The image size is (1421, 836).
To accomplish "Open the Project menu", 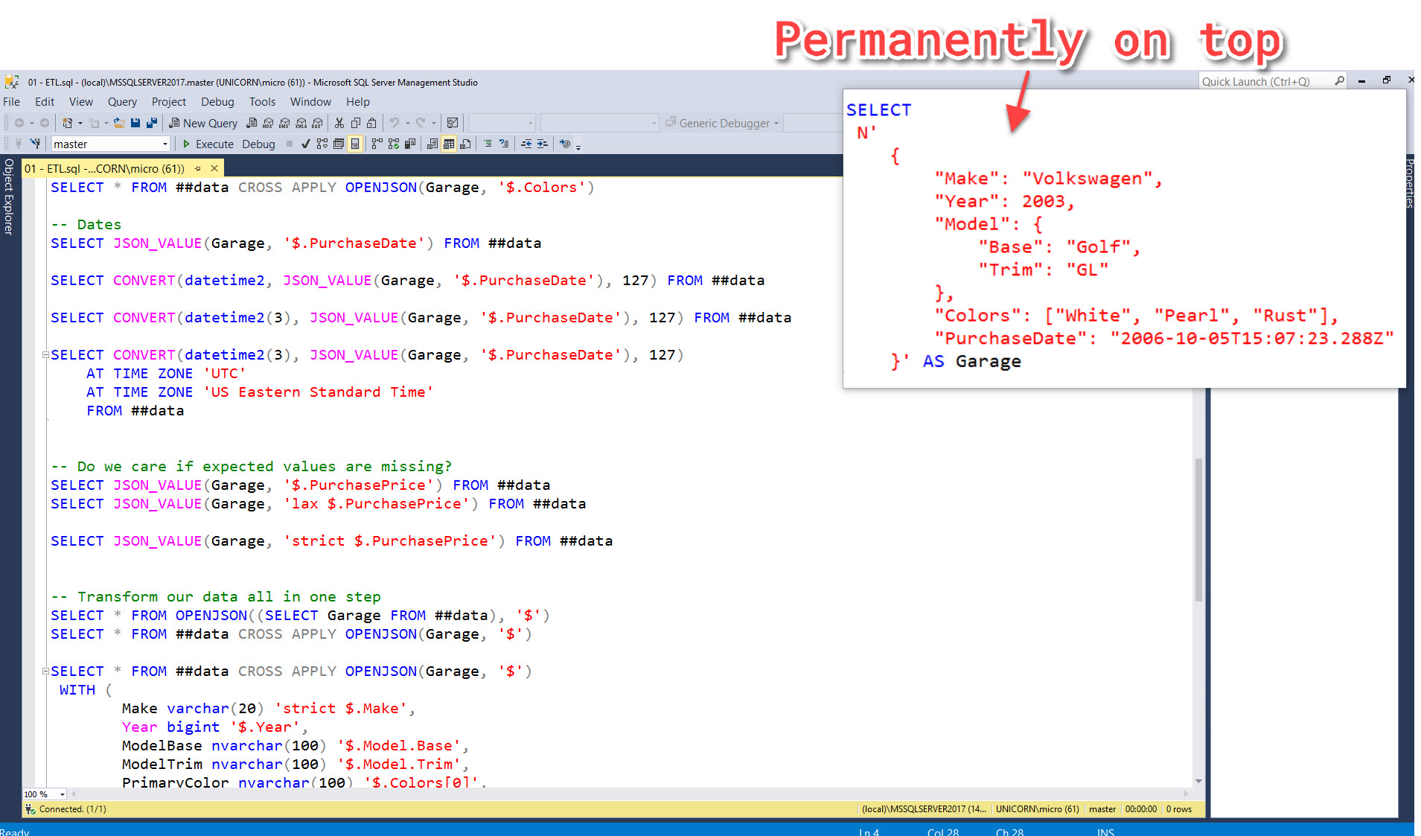I will tap(169, 102).
